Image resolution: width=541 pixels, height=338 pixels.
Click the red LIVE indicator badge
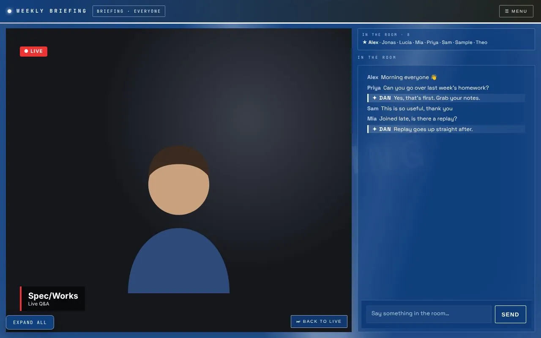click(33, 51)
